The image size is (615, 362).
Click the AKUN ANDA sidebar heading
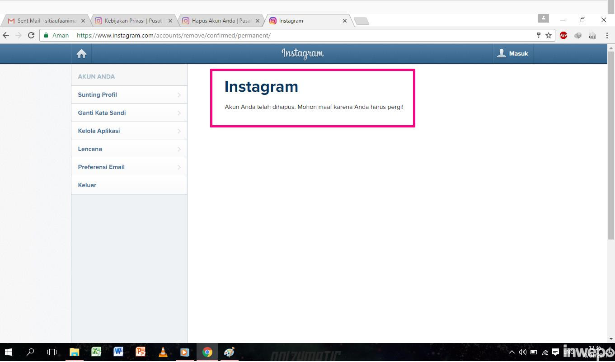click(96, 76)
